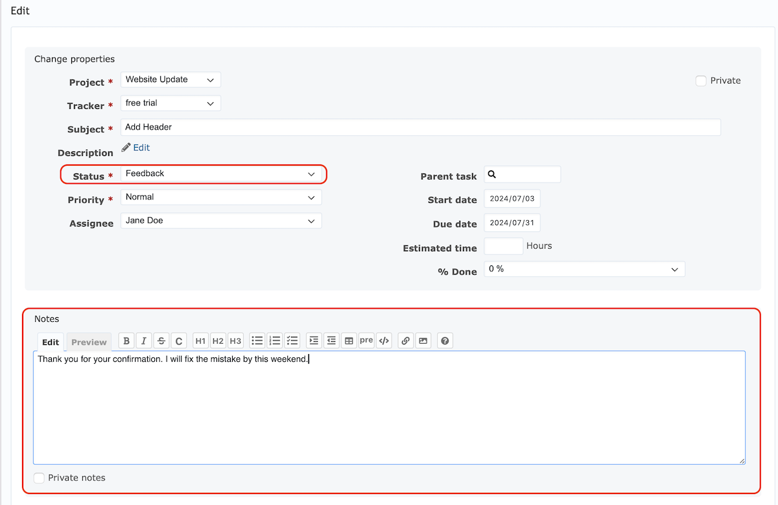Image resolution: width=778 pixels, height=505 pixels.
Task: Check the Private notes checkbox
Action: tap(38, 477)
